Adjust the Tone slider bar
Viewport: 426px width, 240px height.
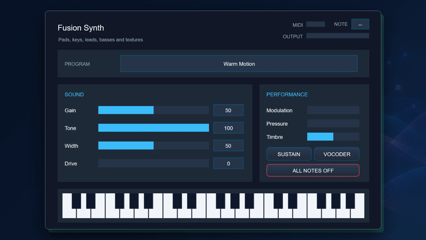click(x=154, y=128)
